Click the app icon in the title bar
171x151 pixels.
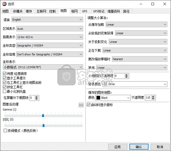coord(4,4)
